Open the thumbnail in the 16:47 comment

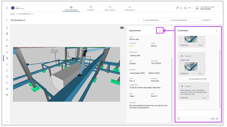(x=191, y=66)
